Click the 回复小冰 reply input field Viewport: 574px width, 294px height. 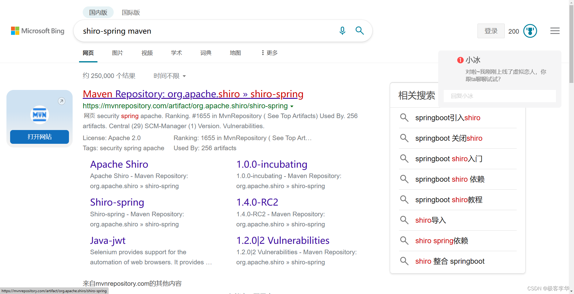(500, 96)
